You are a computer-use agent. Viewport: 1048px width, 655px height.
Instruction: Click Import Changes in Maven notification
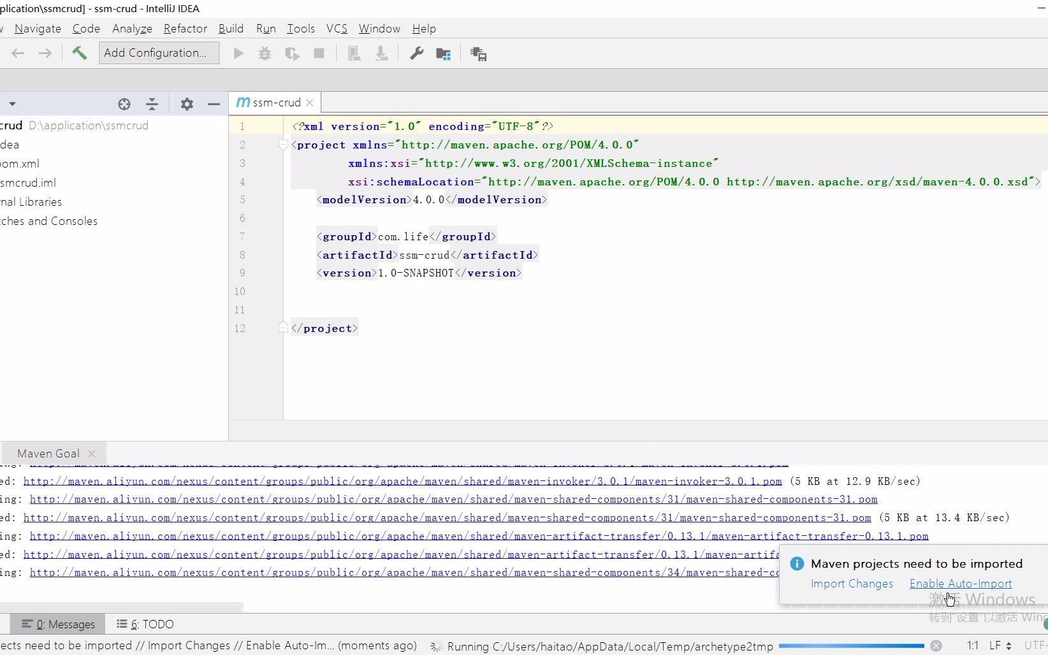852,584
